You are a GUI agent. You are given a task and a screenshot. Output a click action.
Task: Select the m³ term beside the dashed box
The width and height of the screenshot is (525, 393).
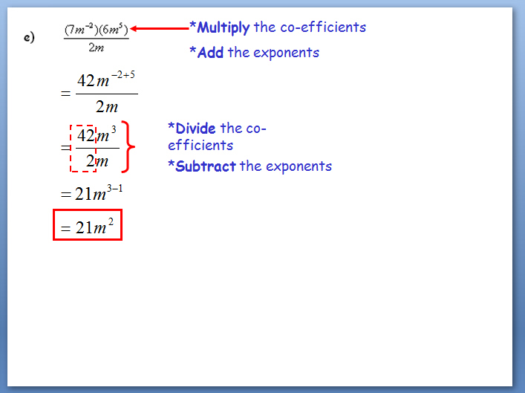point(107,136)
